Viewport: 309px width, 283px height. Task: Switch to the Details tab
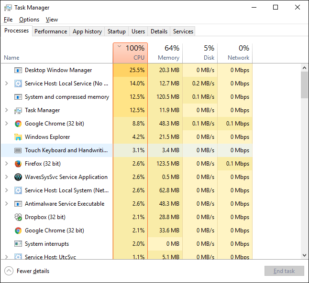coord(159,31)
